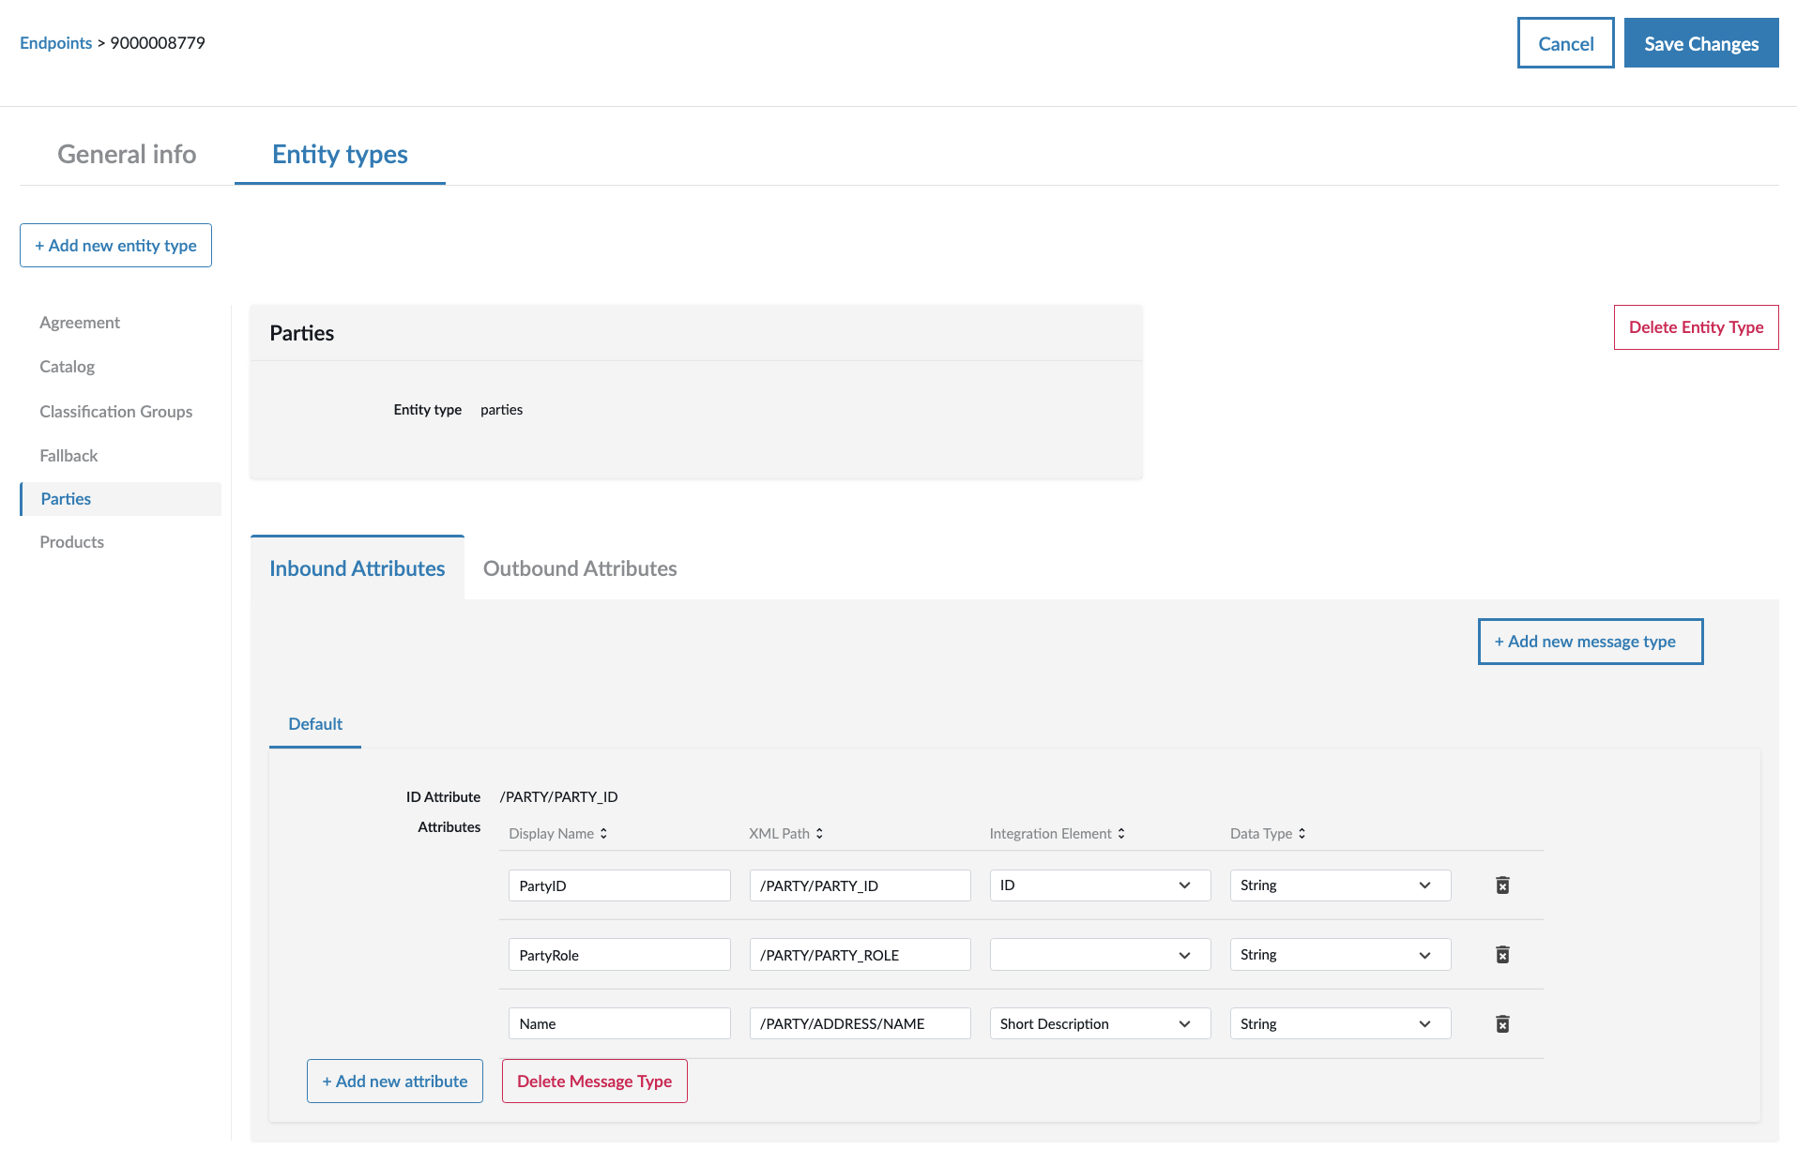Select Agreement entity type in sidebar

pos(80,323)
